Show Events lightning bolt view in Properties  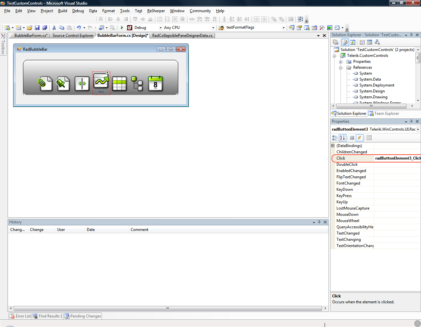(359, 138)
